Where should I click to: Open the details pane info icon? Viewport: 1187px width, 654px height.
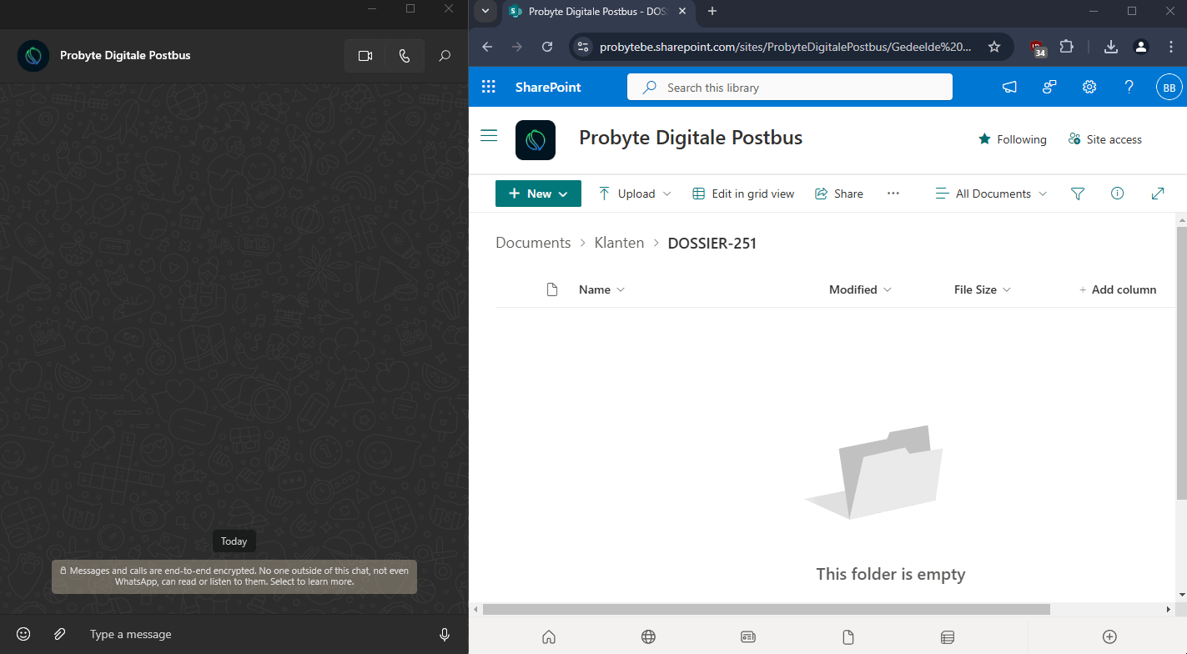1117,194
